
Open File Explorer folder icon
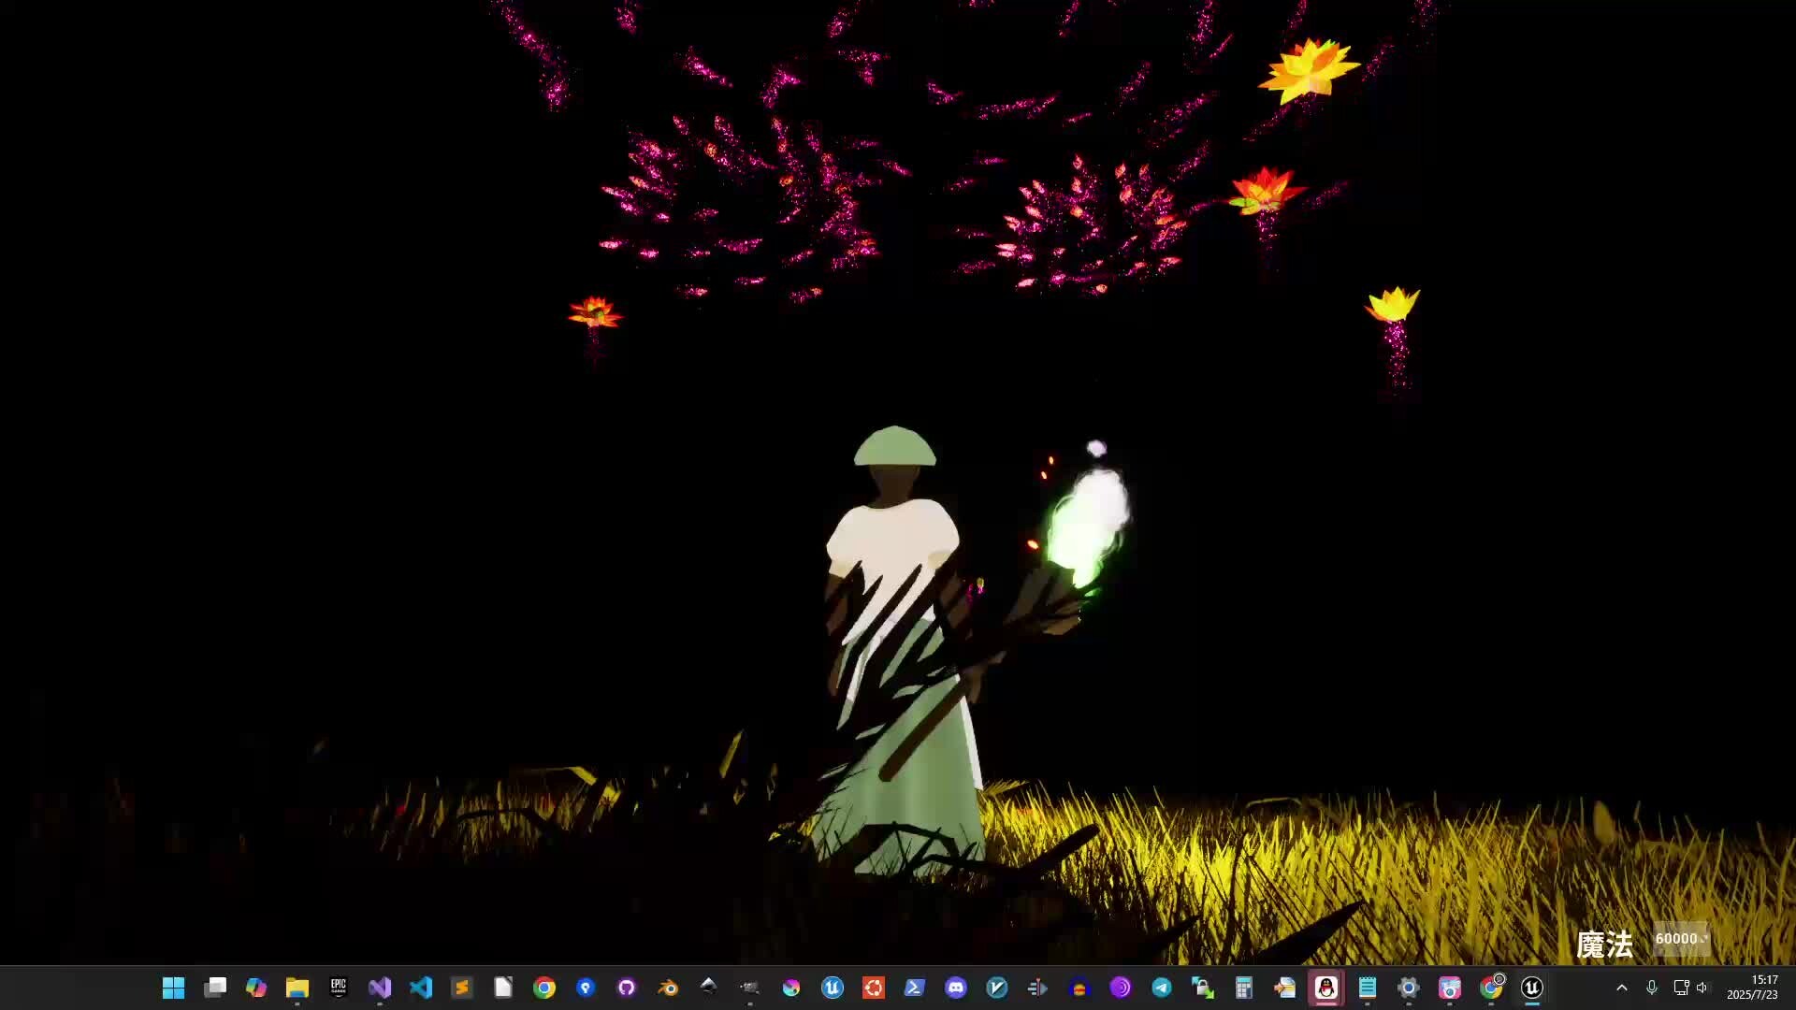click(x=297, y=988)
